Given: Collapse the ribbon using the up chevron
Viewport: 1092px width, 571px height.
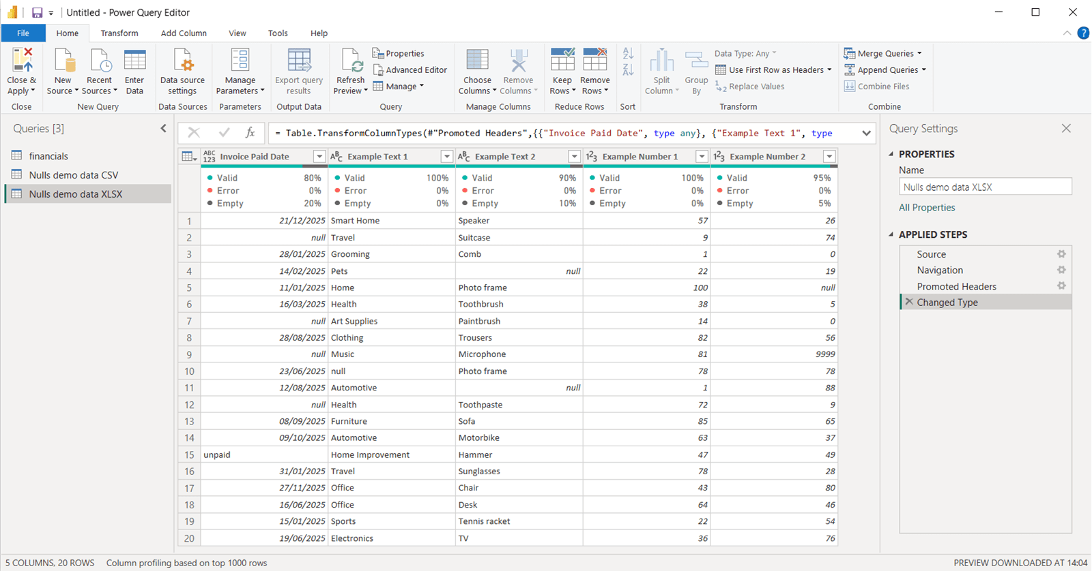Looking at the screenshot, I should 1067,33.
